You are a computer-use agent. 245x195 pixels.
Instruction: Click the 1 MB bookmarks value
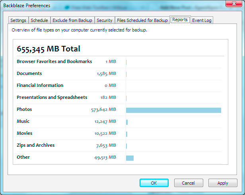pos(111,61)
